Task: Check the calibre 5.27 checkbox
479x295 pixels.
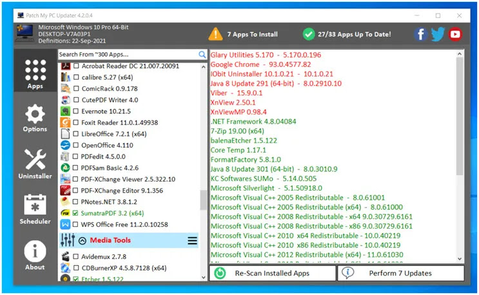Action: (76, 77)
